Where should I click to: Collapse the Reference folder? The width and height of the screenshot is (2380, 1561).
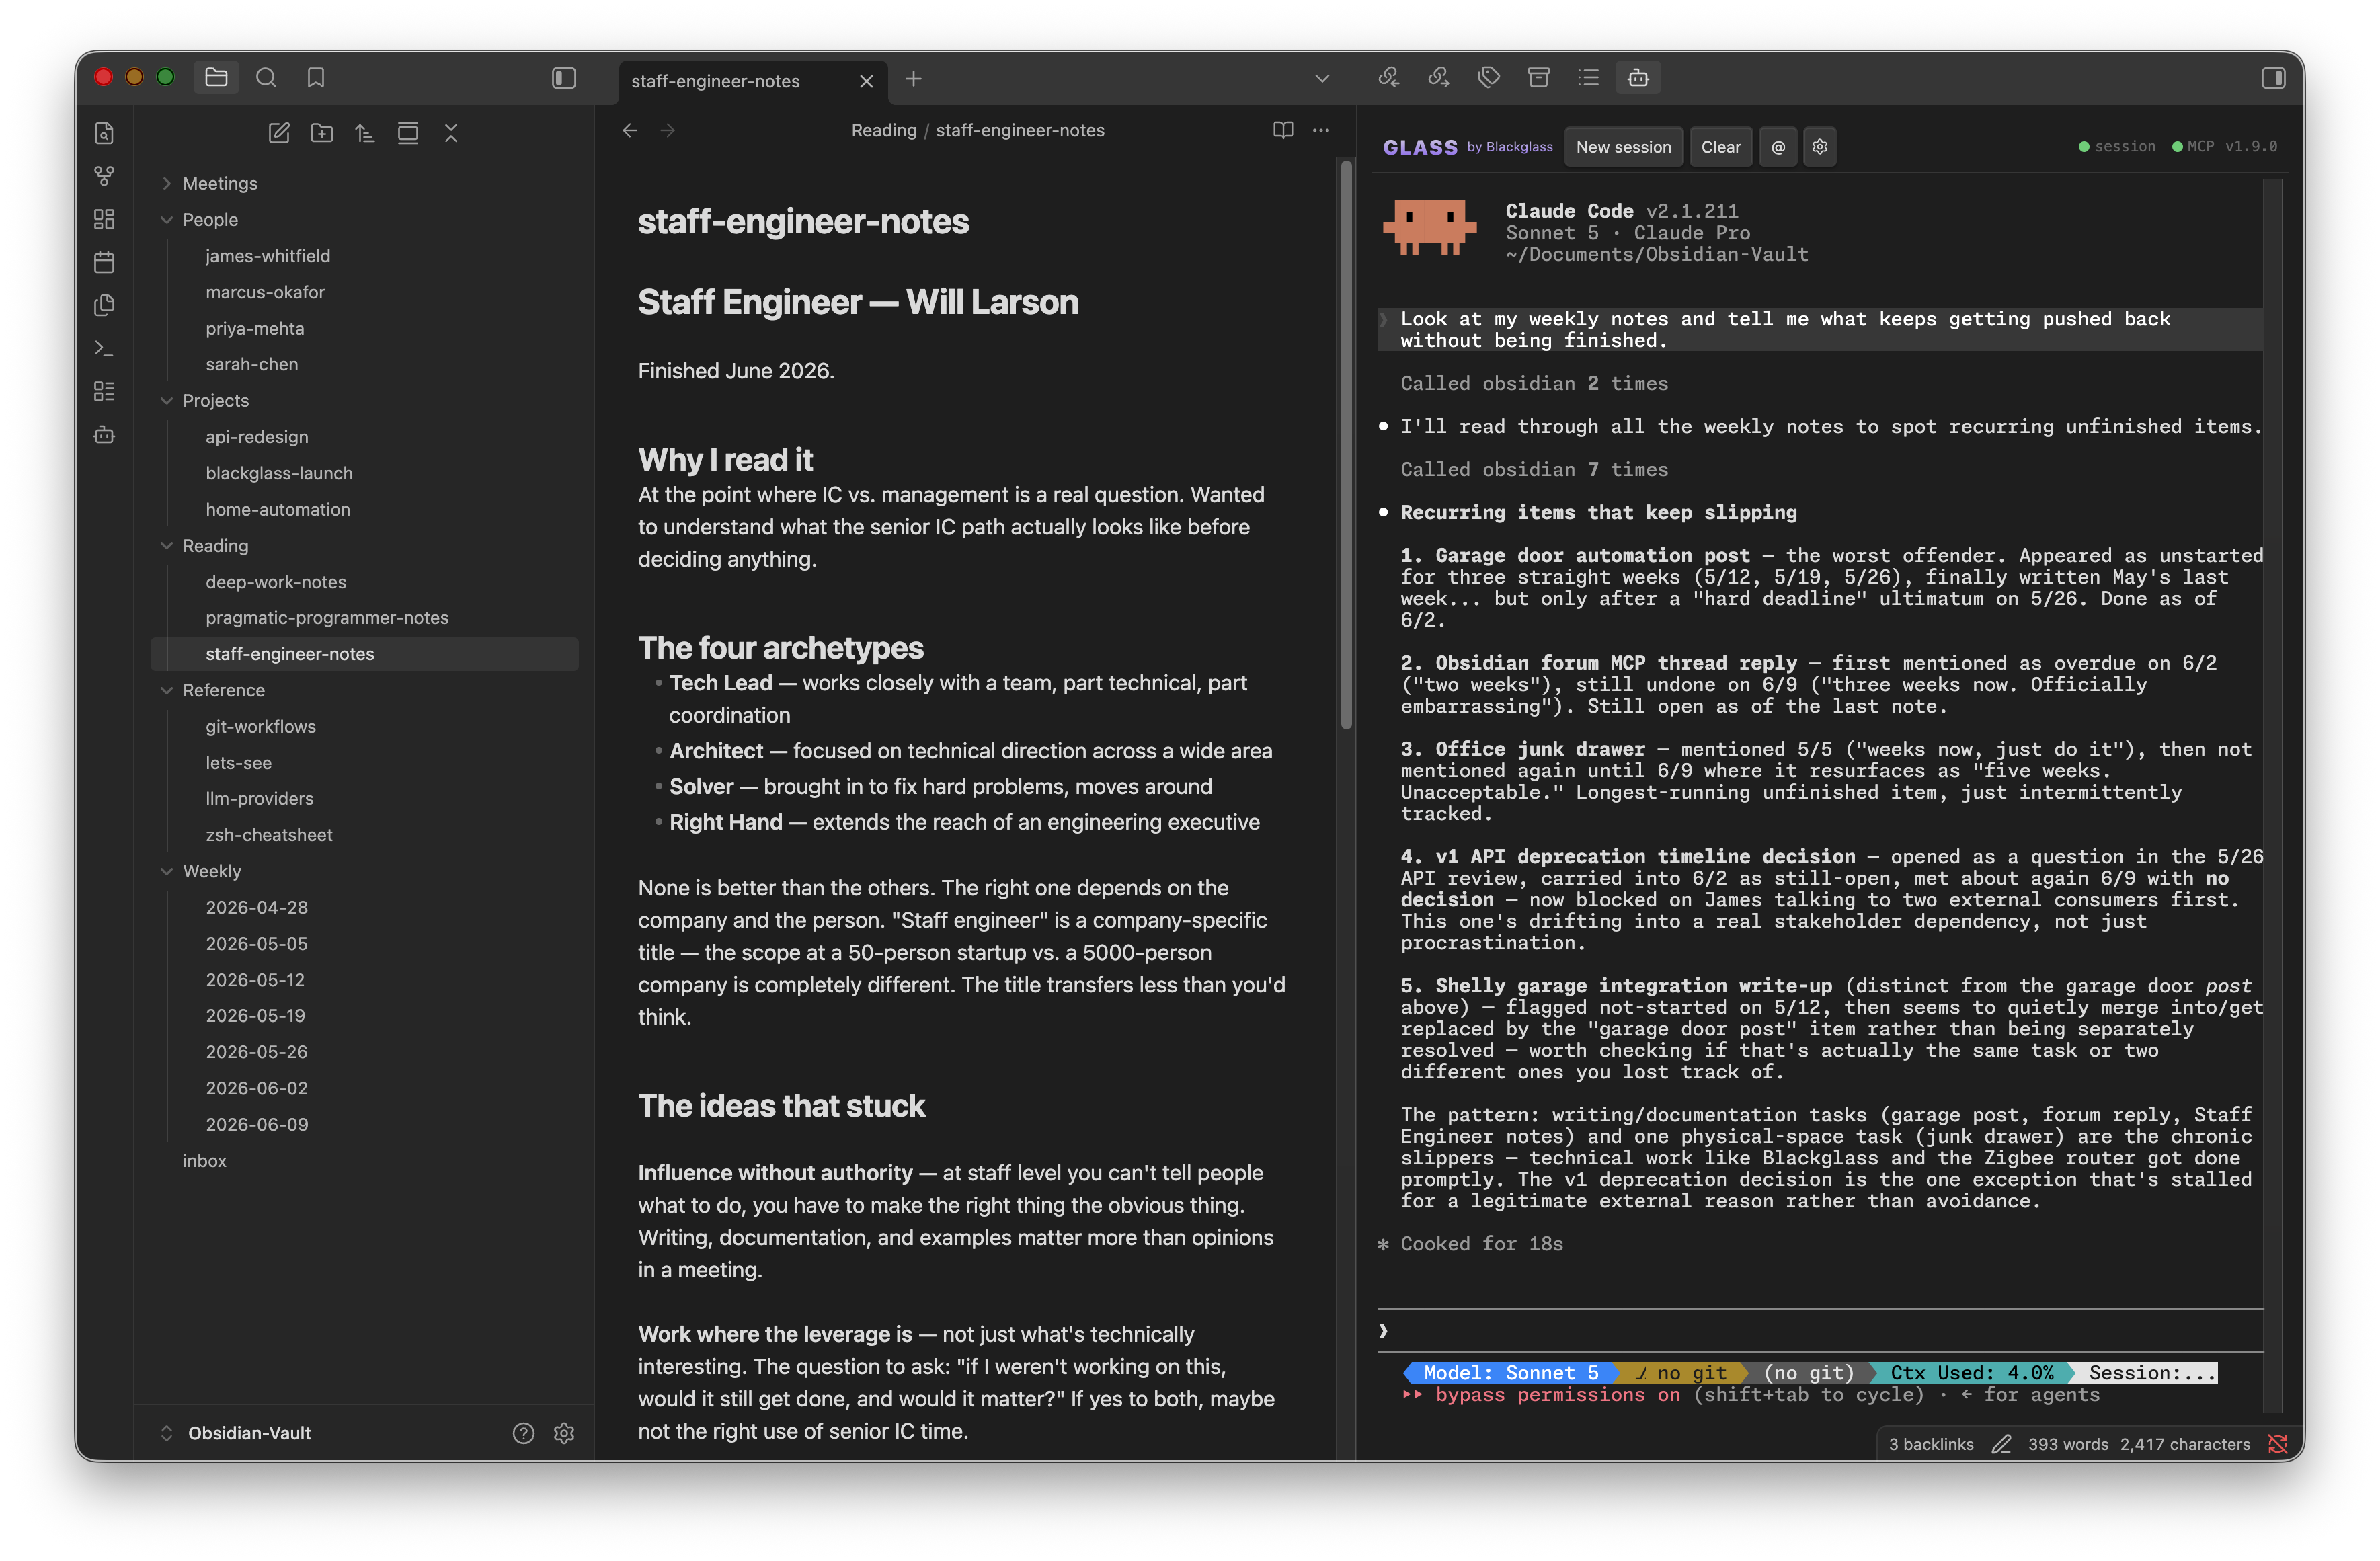coord(224,690)
